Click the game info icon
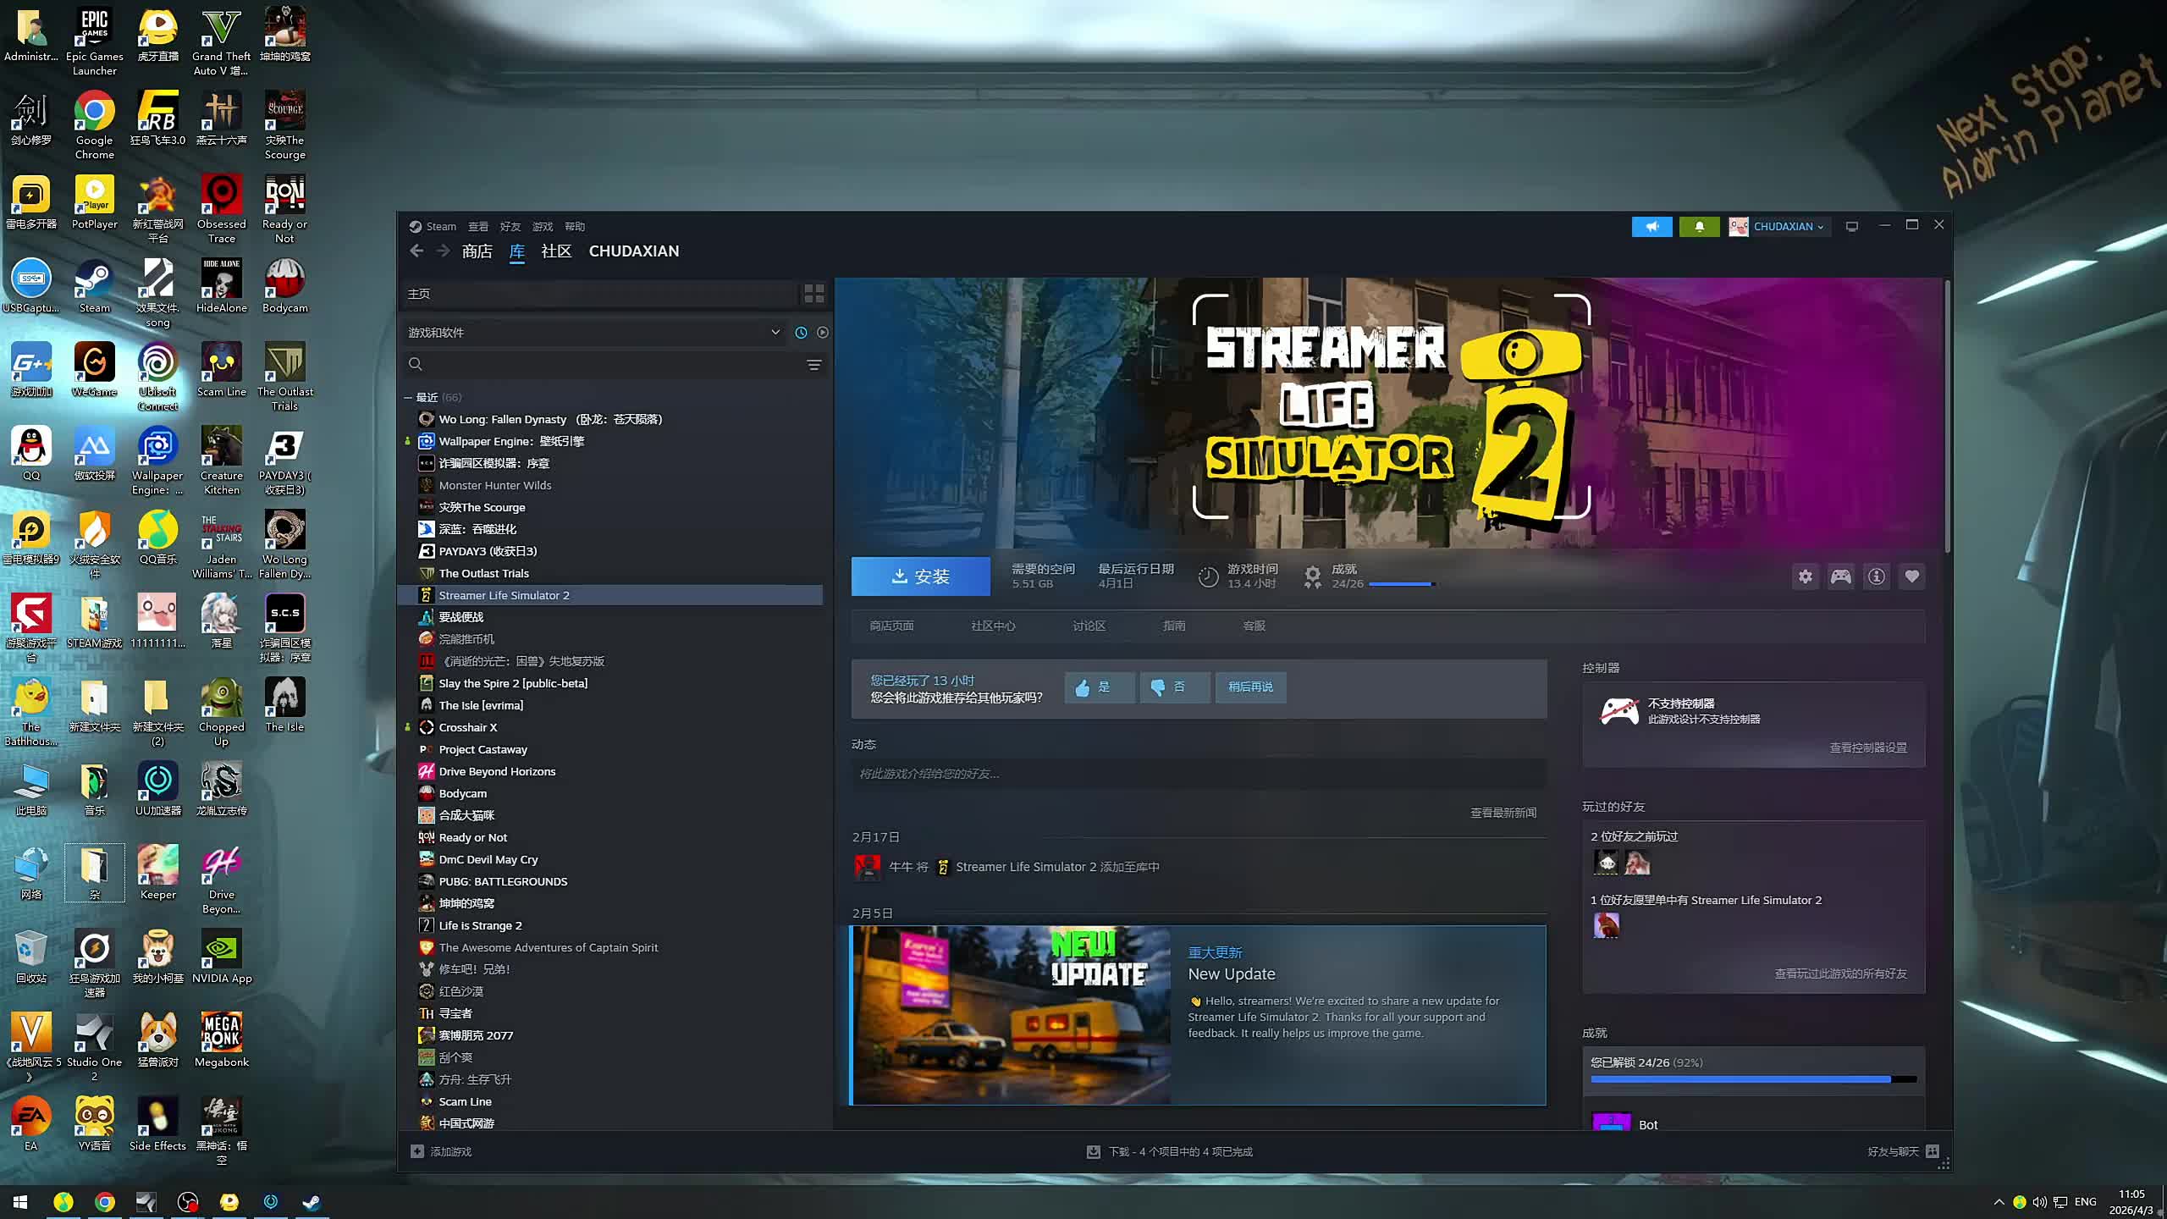2167x1219 pixels. [1876, 576]
